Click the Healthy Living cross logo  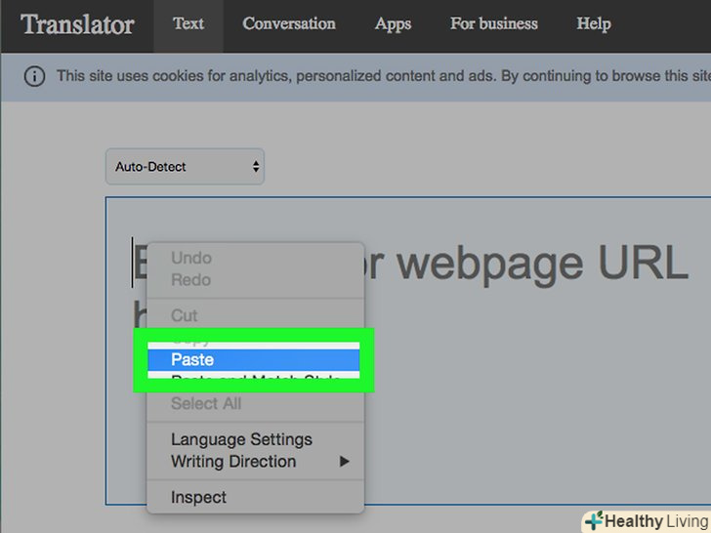click(x=594, y=521)
